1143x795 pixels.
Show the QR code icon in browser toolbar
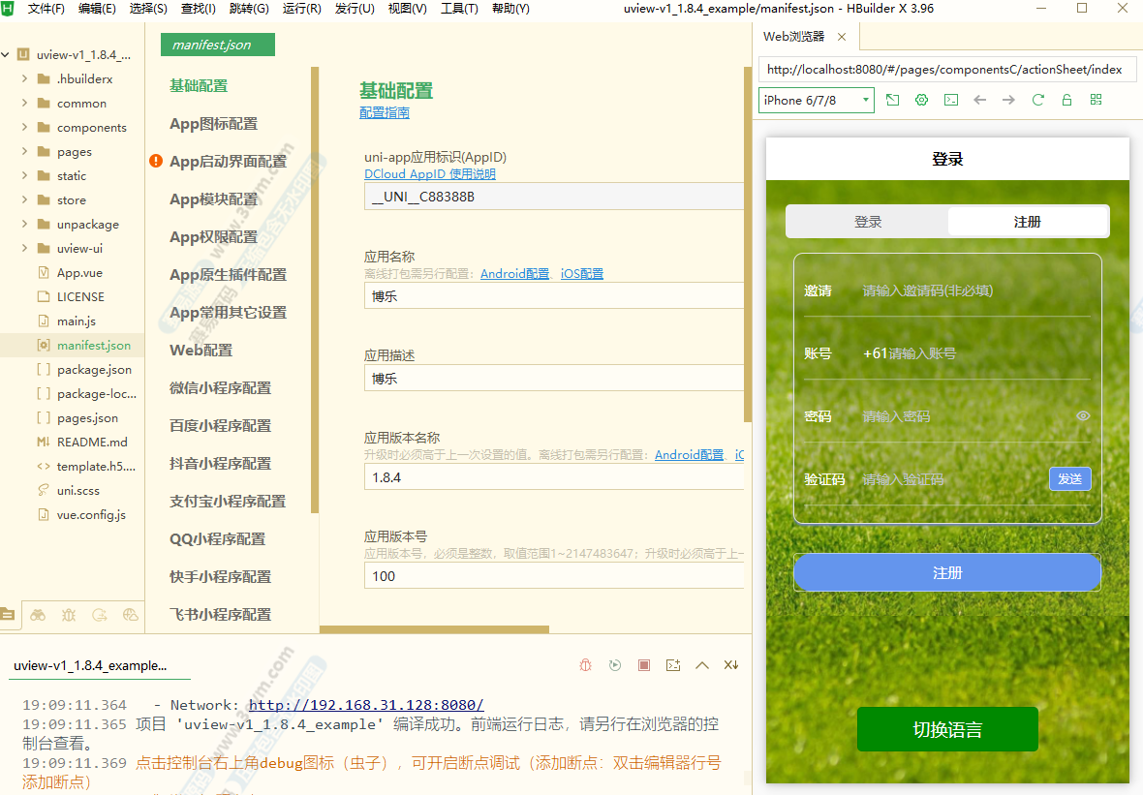(1097, 100)
